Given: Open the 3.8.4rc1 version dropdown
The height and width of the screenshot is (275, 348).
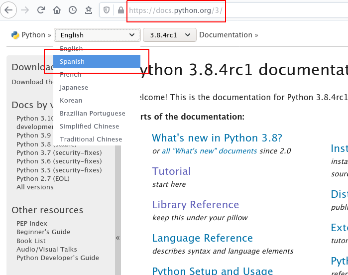Looking at the screenshot, I should [170, 35].
